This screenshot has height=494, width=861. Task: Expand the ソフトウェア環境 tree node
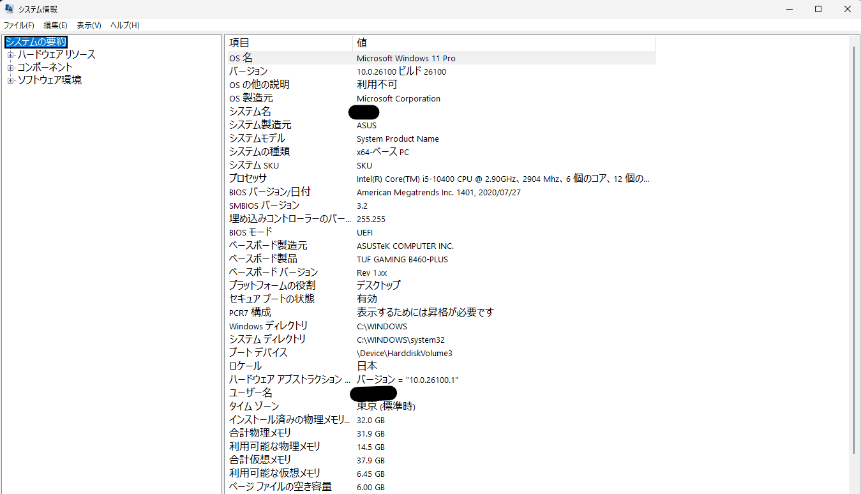coord(10,80)
